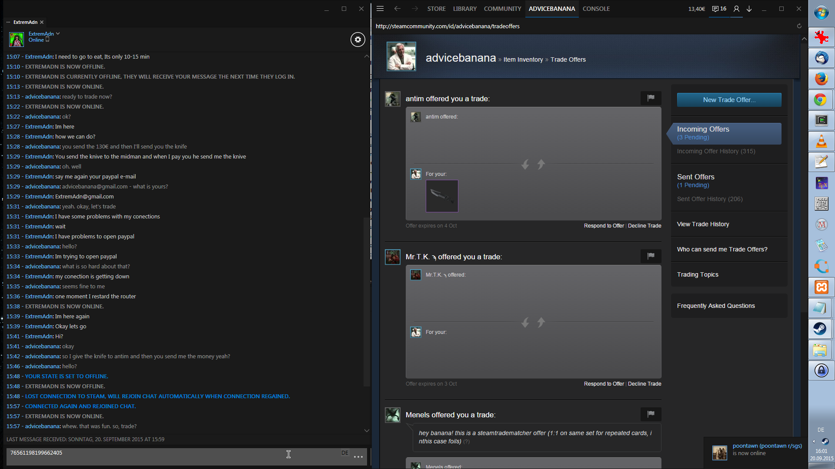Screen dimensions: 835x469
Task: Expand the ExtremAdn name dropdown arrow
Action: [58, 33]
